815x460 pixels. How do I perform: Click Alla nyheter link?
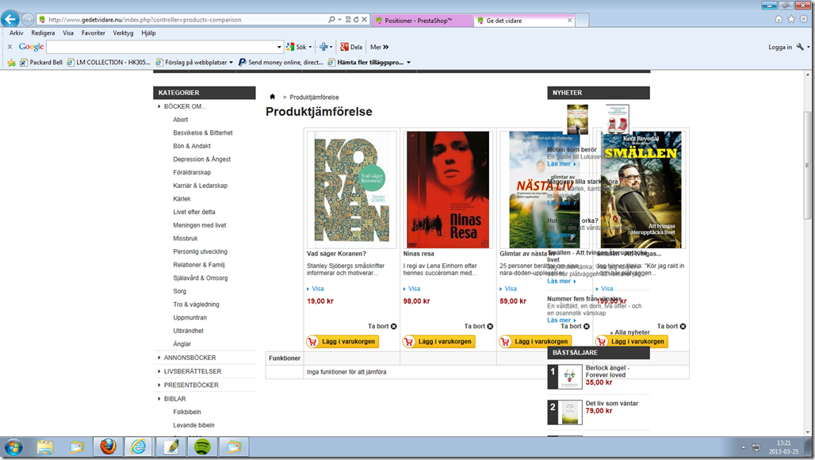click(630, 332)
